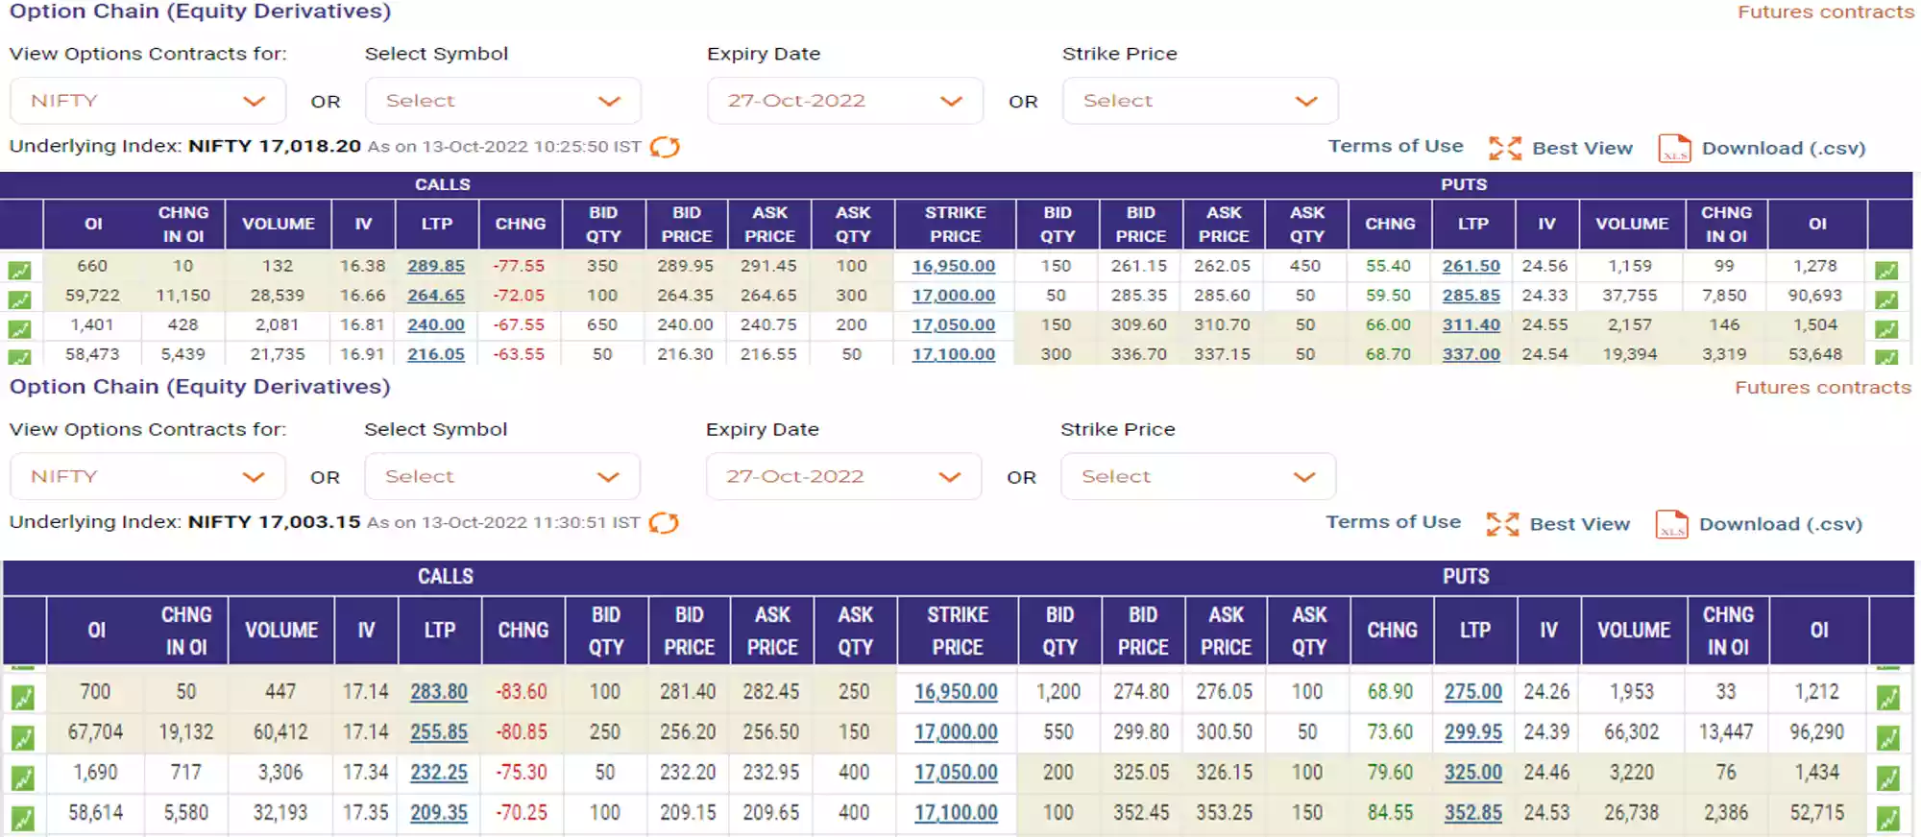1921x837 pixels.
Task: Click put LTP 337.00 link
Action: tap(1471, 354)
